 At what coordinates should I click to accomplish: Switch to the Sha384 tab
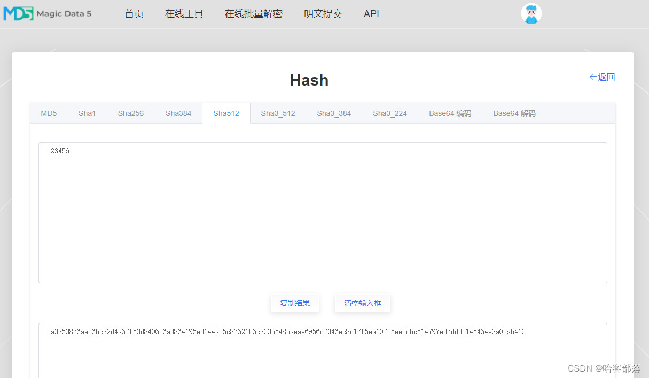point(178,113)
